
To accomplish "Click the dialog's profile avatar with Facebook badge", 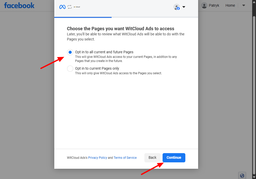I will (x=177, y=7).
